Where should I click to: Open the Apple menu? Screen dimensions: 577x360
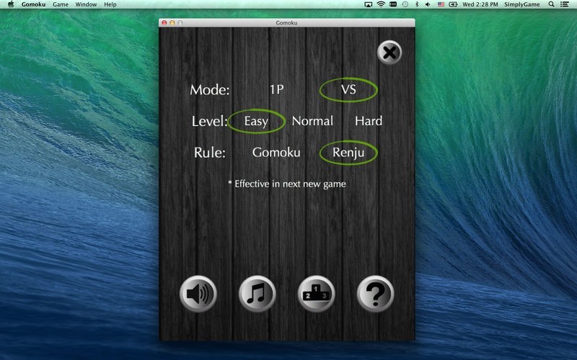coord(11,5)
